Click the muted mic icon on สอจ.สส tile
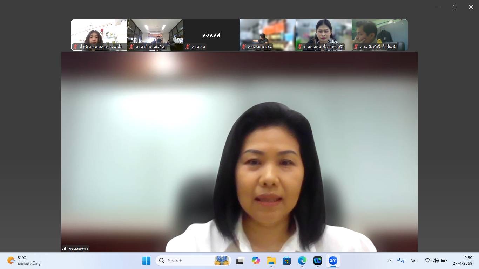479x269 pixels. [x=188, y=47]
